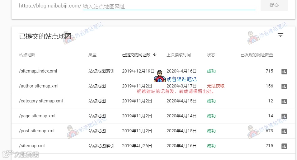Click 成功 status in /page-sitemap.xml row
Viewport: 297px width, 160px height.
[211, 116]
